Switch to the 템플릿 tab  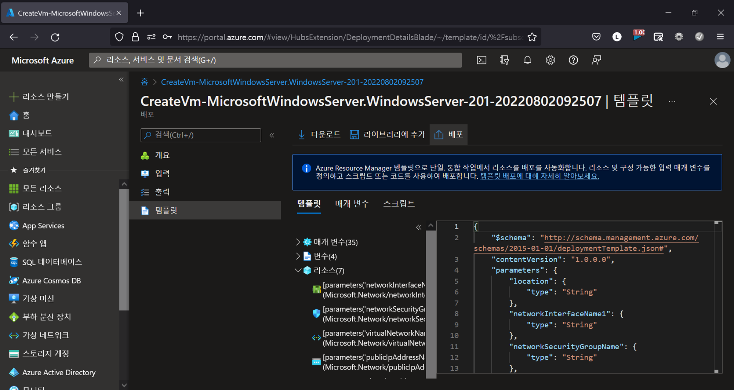tap(309, 204)
